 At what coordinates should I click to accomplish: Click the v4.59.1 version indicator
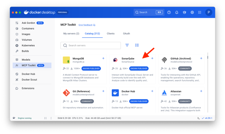click(x=207, y=118)
